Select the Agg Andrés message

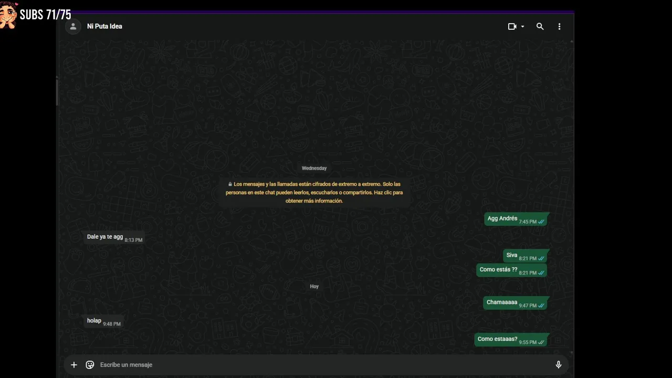[516, 219]
